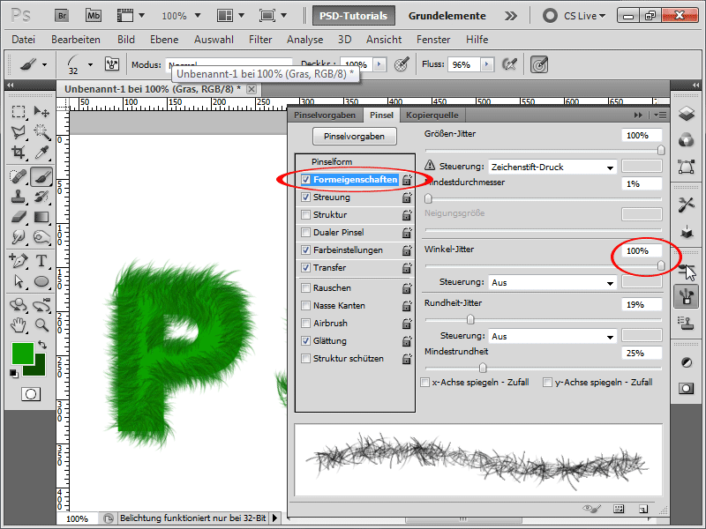The height and width of the screenshot is (529, 706).
Task: Click the Größen-Jitter slider handle
Action: [661, 150]
